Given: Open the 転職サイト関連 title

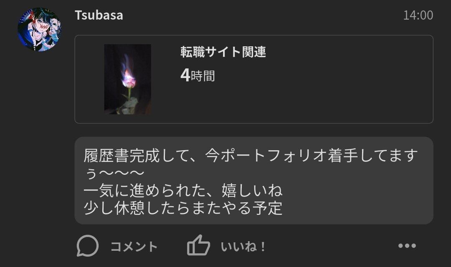Looking at the screenshot, I should 223,52.
